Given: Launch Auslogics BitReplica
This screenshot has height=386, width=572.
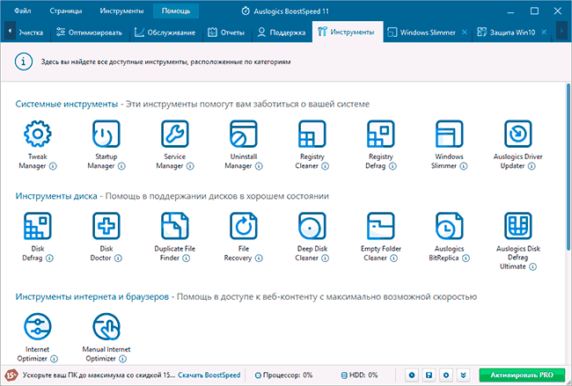Looking at the screenshot, I should [449, 226].
